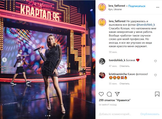Image resolution: width=162 pixels, height=119 pixels.
Task: Reply to kristinamircha's comment with Ответить
Action: pos(124,84)
